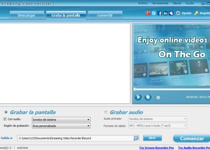The height and width of the screenshot is (150, 210).
Task: Switch to the Descargar tab
Action: click(x=27, y=15)
